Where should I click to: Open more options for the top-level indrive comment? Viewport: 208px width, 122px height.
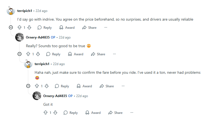(106, 27)
